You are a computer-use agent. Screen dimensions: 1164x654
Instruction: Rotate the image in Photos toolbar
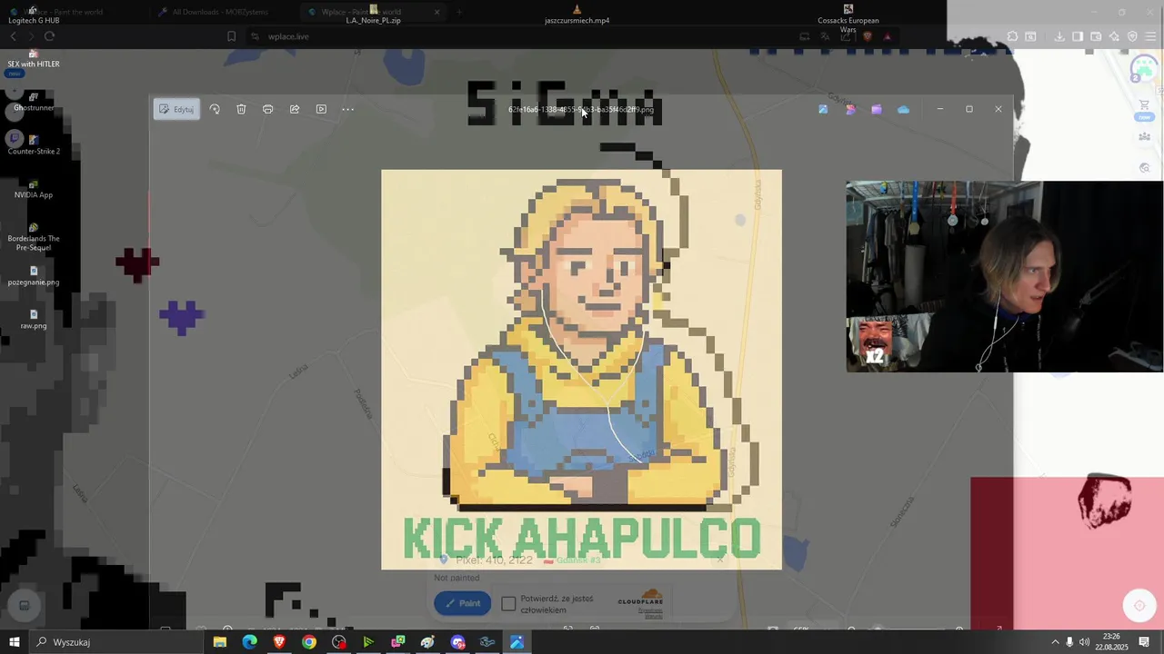click(215, 109)
